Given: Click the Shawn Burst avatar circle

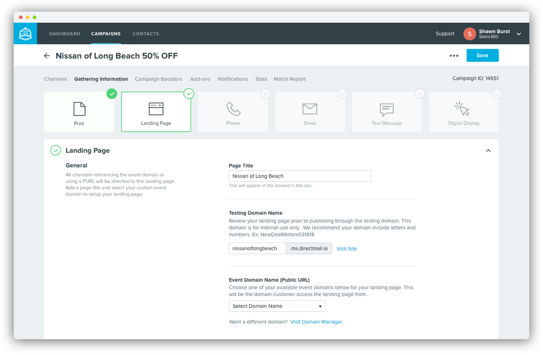Looking at the screenshot, I should click(470, 34).
